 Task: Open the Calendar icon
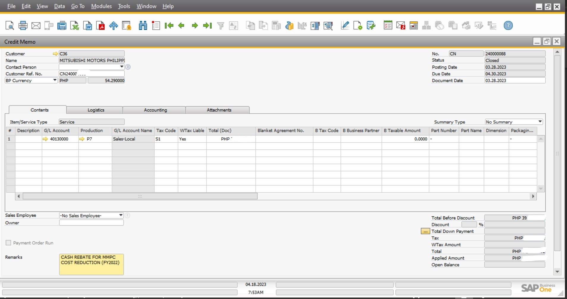click(414, 26)
